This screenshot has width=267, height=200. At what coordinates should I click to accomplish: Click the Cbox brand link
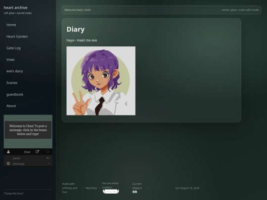pos(27,152)
